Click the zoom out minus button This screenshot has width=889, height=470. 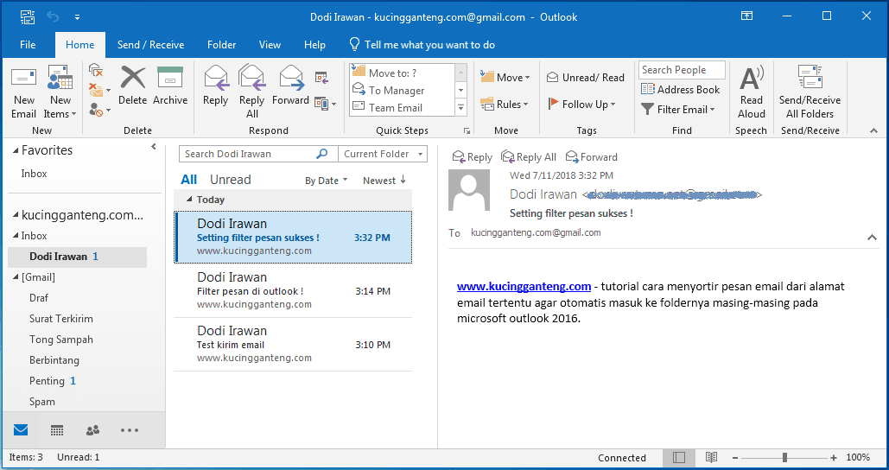[x=735, y=458]
